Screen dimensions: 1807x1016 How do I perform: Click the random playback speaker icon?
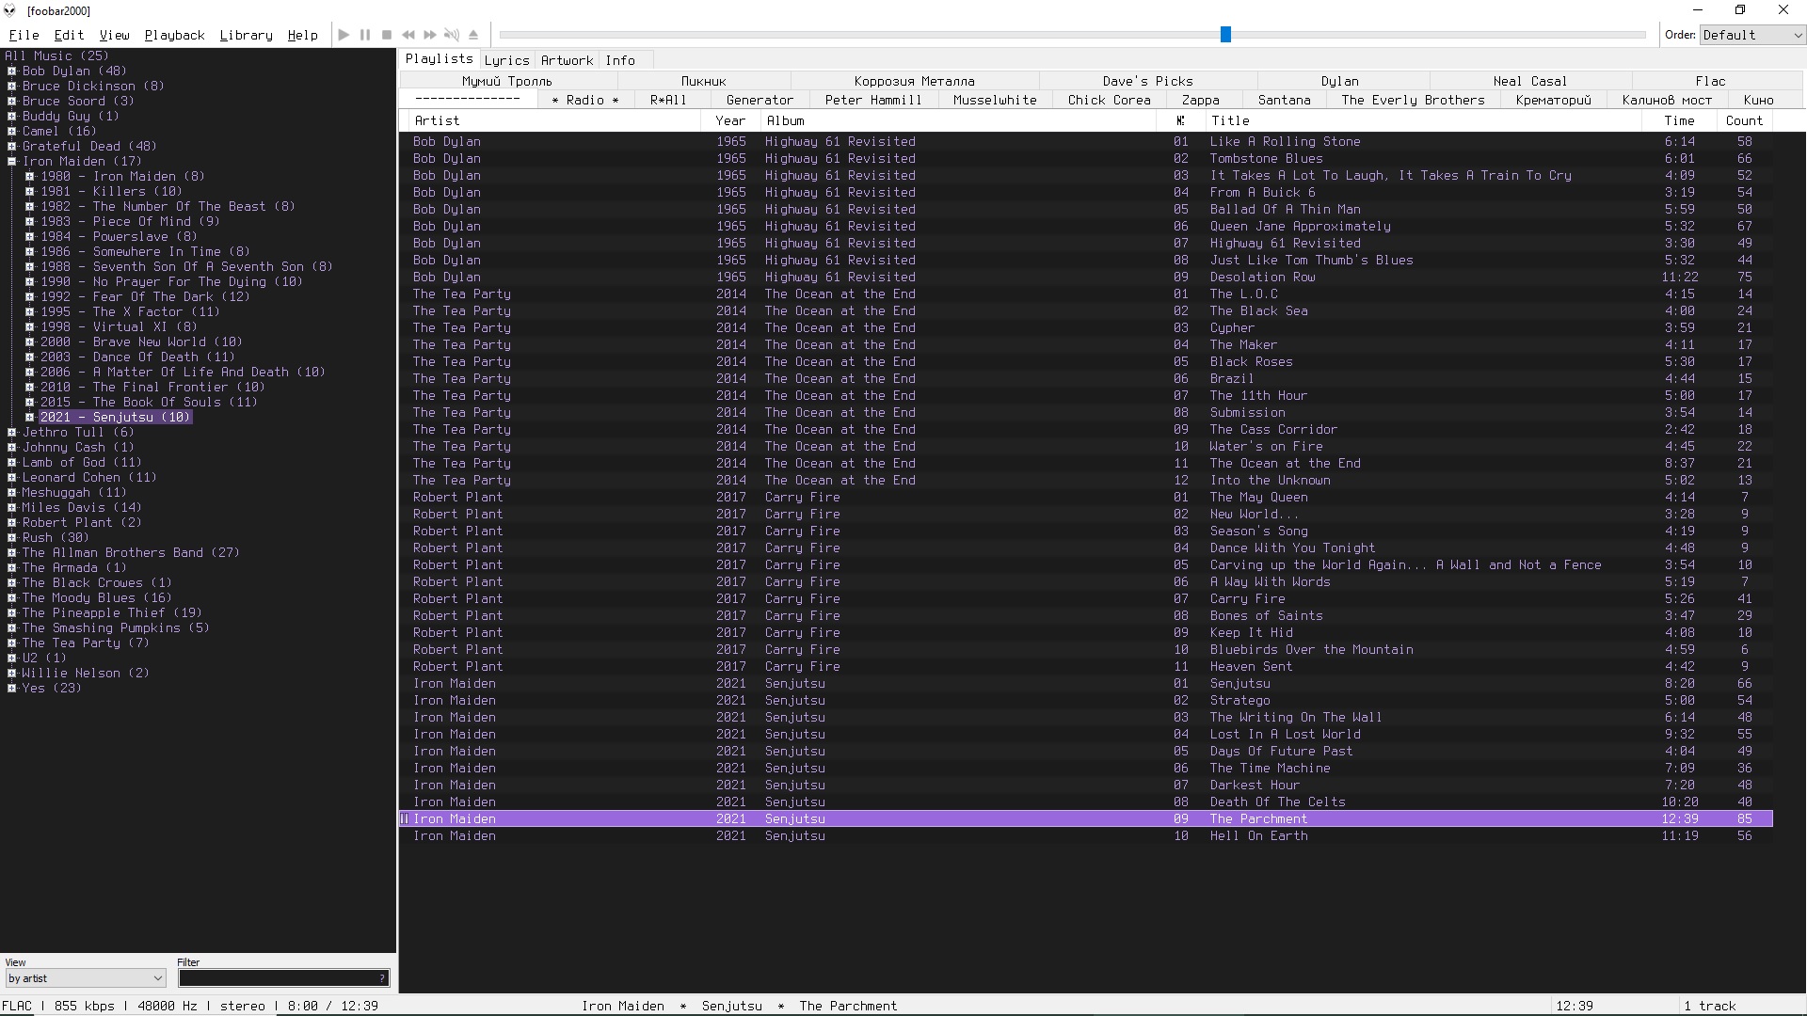pos(452,35)
